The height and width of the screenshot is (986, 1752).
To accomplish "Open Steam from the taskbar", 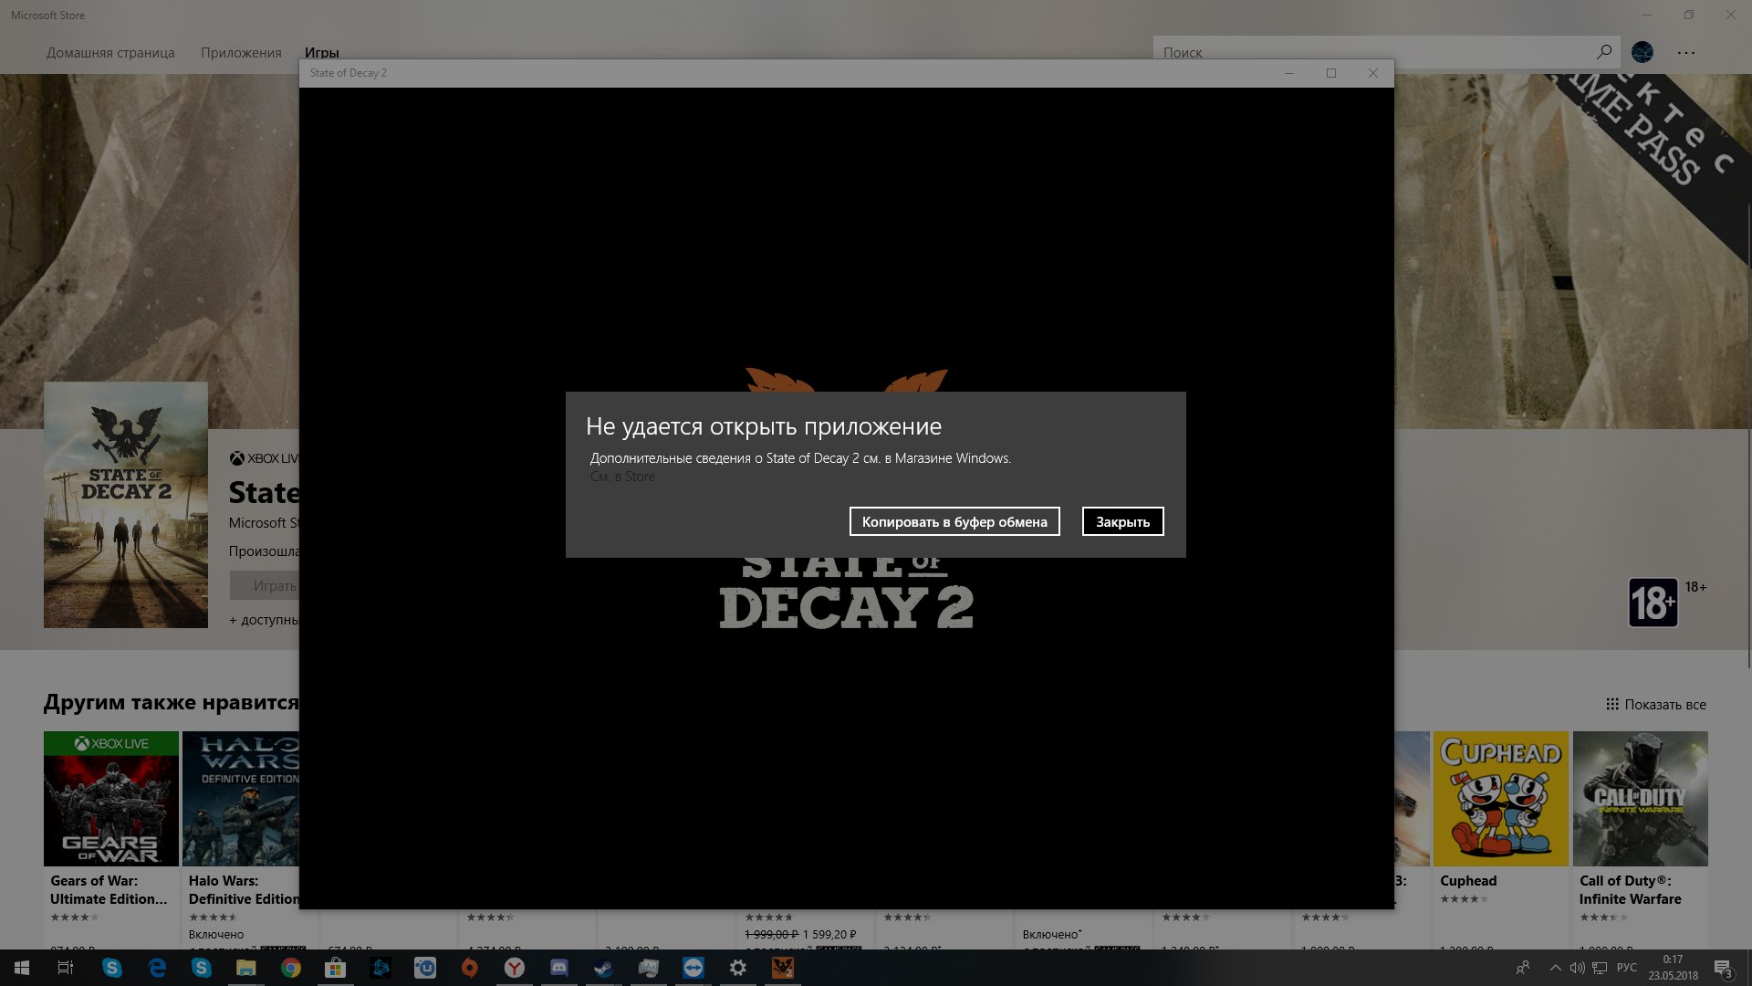I will 604,968.
